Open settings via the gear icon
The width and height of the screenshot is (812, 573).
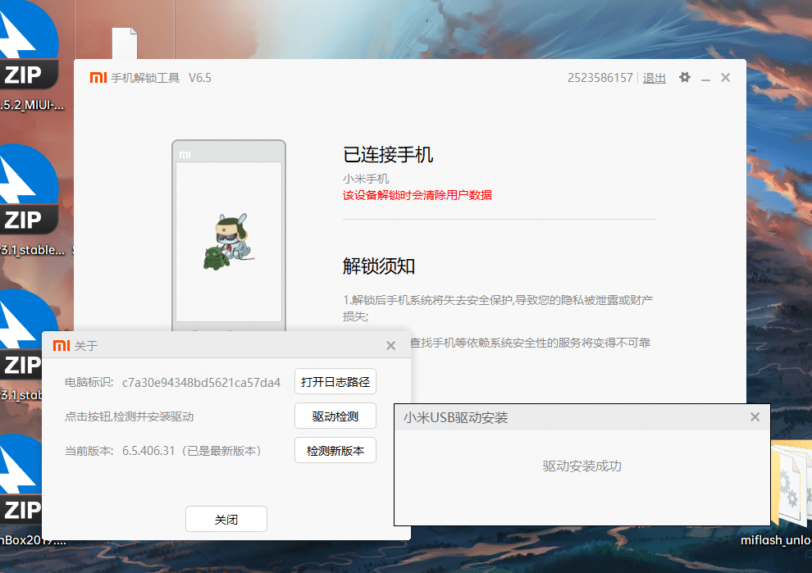pos(685,77)
